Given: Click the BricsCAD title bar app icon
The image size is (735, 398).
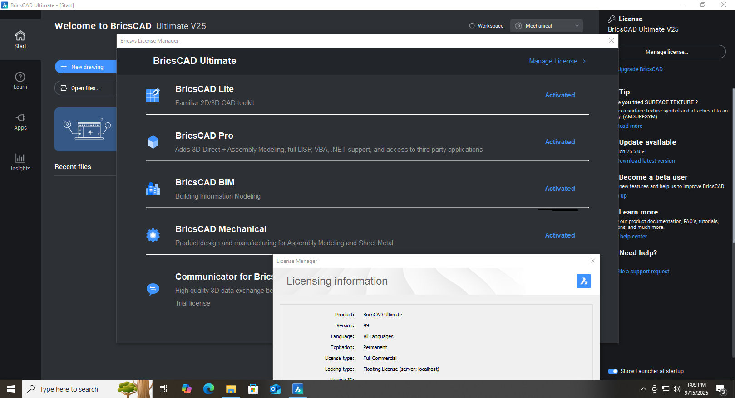Looking at the screenshot, I should (x=5, y=5).
